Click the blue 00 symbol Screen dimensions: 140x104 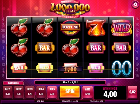click(x=122, y=68)
